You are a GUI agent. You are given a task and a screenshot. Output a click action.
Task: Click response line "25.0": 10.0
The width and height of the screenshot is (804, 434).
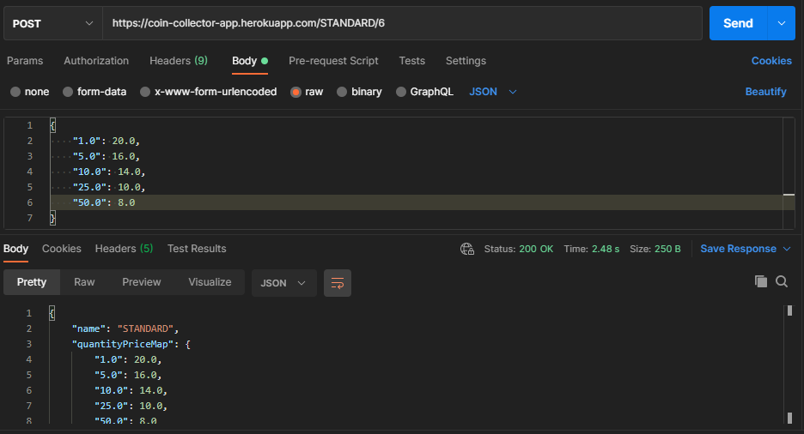coord(131,406)
